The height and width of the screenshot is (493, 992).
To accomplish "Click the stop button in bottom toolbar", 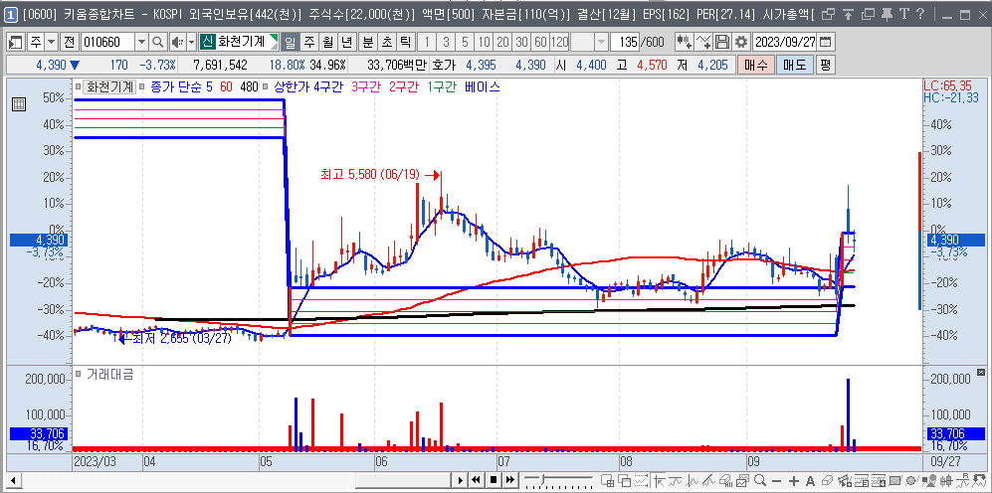I will (494, 480).
